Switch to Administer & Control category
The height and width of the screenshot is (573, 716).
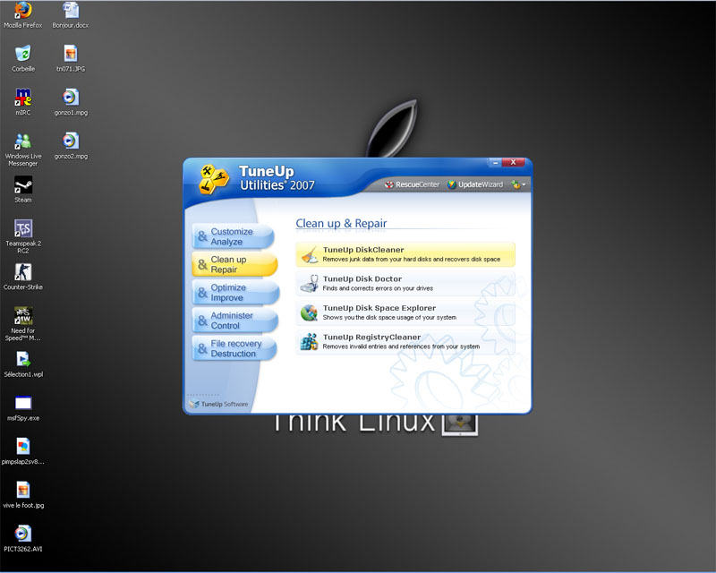pos(234,321)
